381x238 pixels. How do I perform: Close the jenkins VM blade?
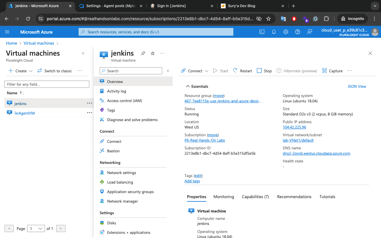(370, 53)
